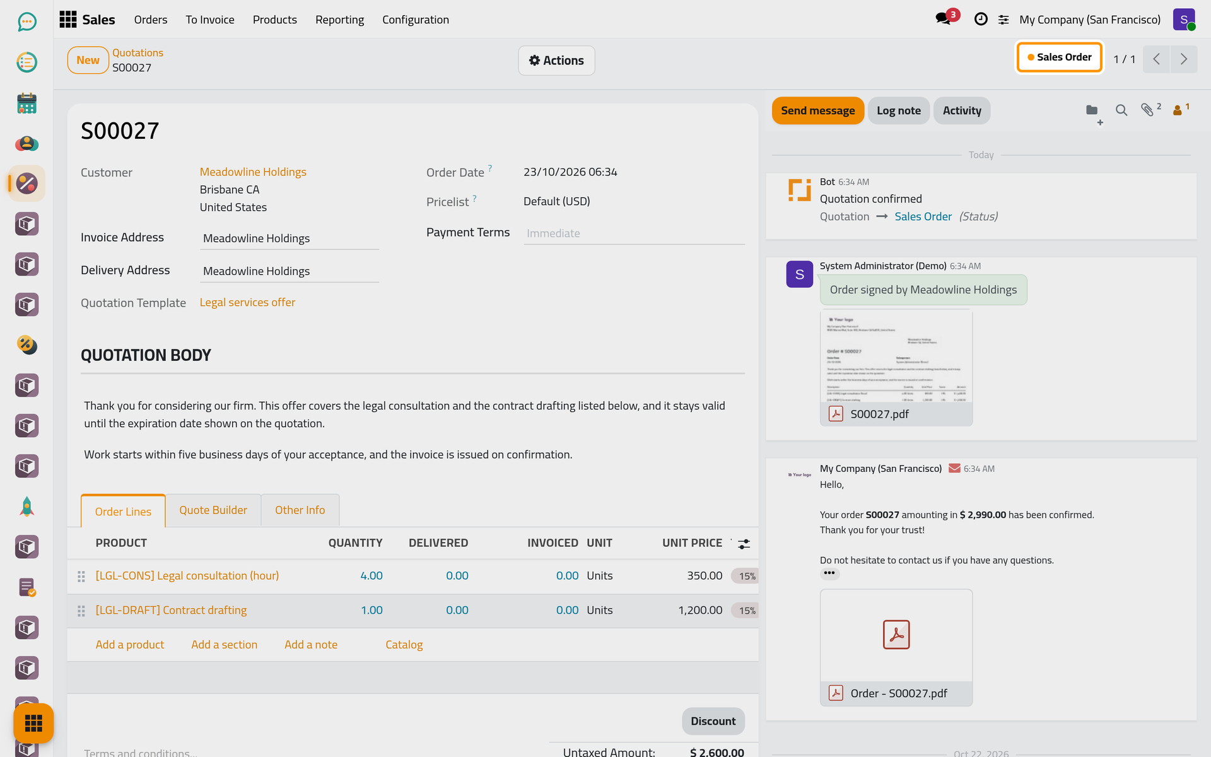Open the Actions dropdown
1211x757 pixels.
click(556, 61)
